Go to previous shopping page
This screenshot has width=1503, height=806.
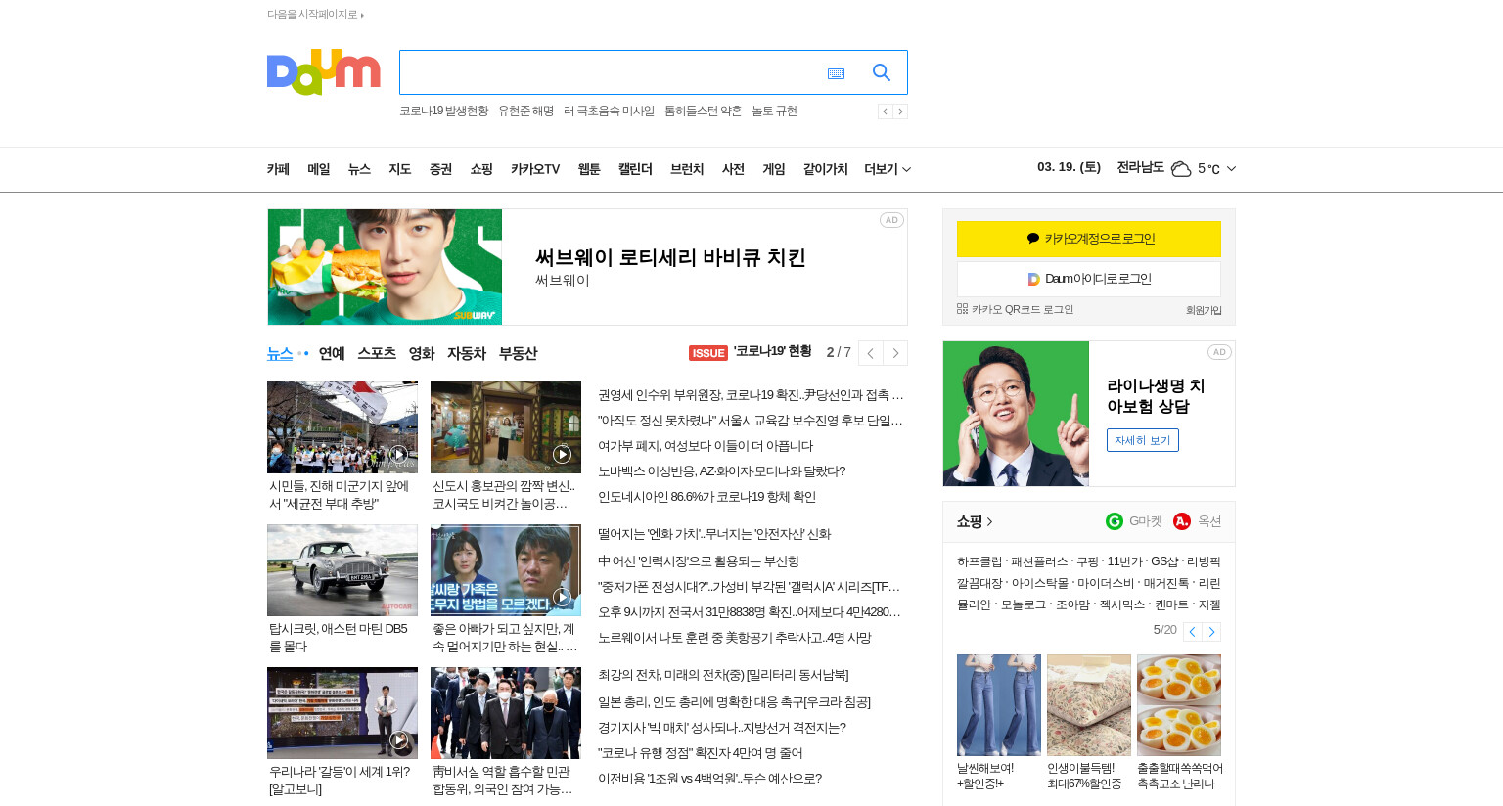(1192, 632)
